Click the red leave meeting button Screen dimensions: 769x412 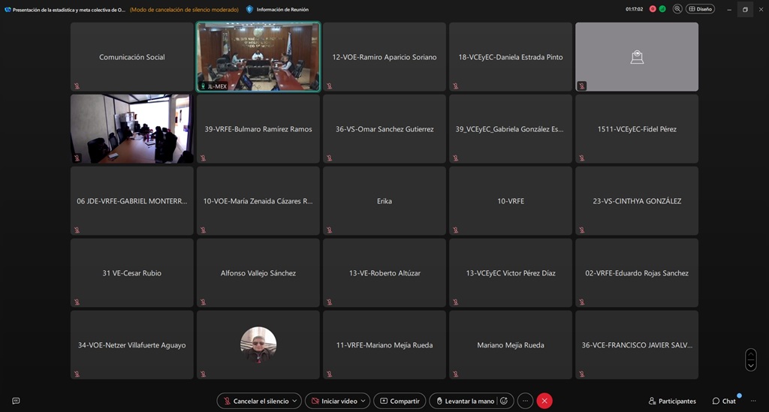click(x=544, y=401)
